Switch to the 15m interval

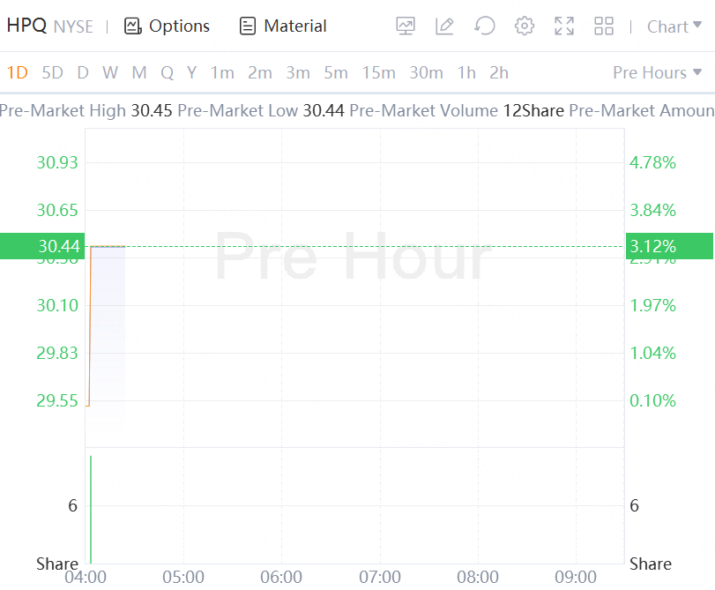pyautogui.click(x=378, y=72)
